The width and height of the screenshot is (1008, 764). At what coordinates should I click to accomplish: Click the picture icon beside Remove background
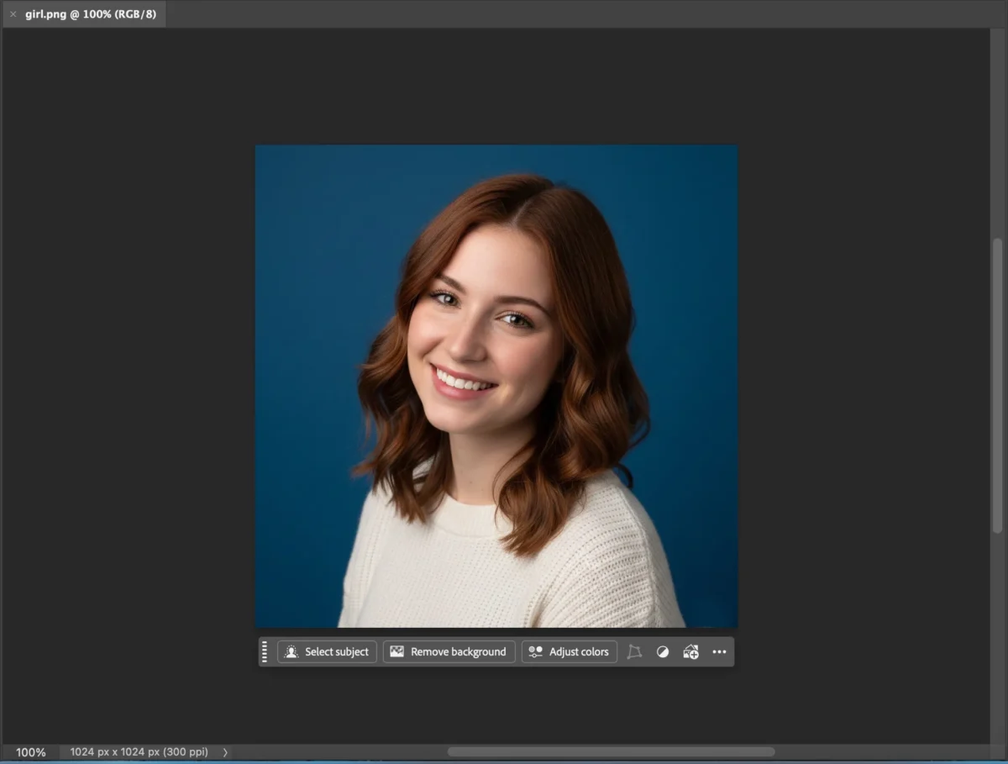pos(396,651)
